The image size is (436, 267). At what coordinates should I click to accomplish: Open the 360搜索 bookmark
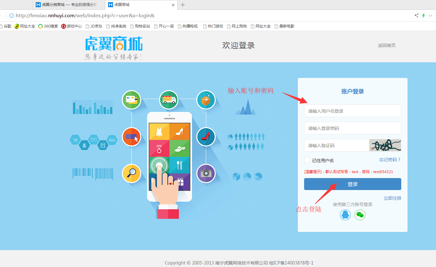[48, 26]
